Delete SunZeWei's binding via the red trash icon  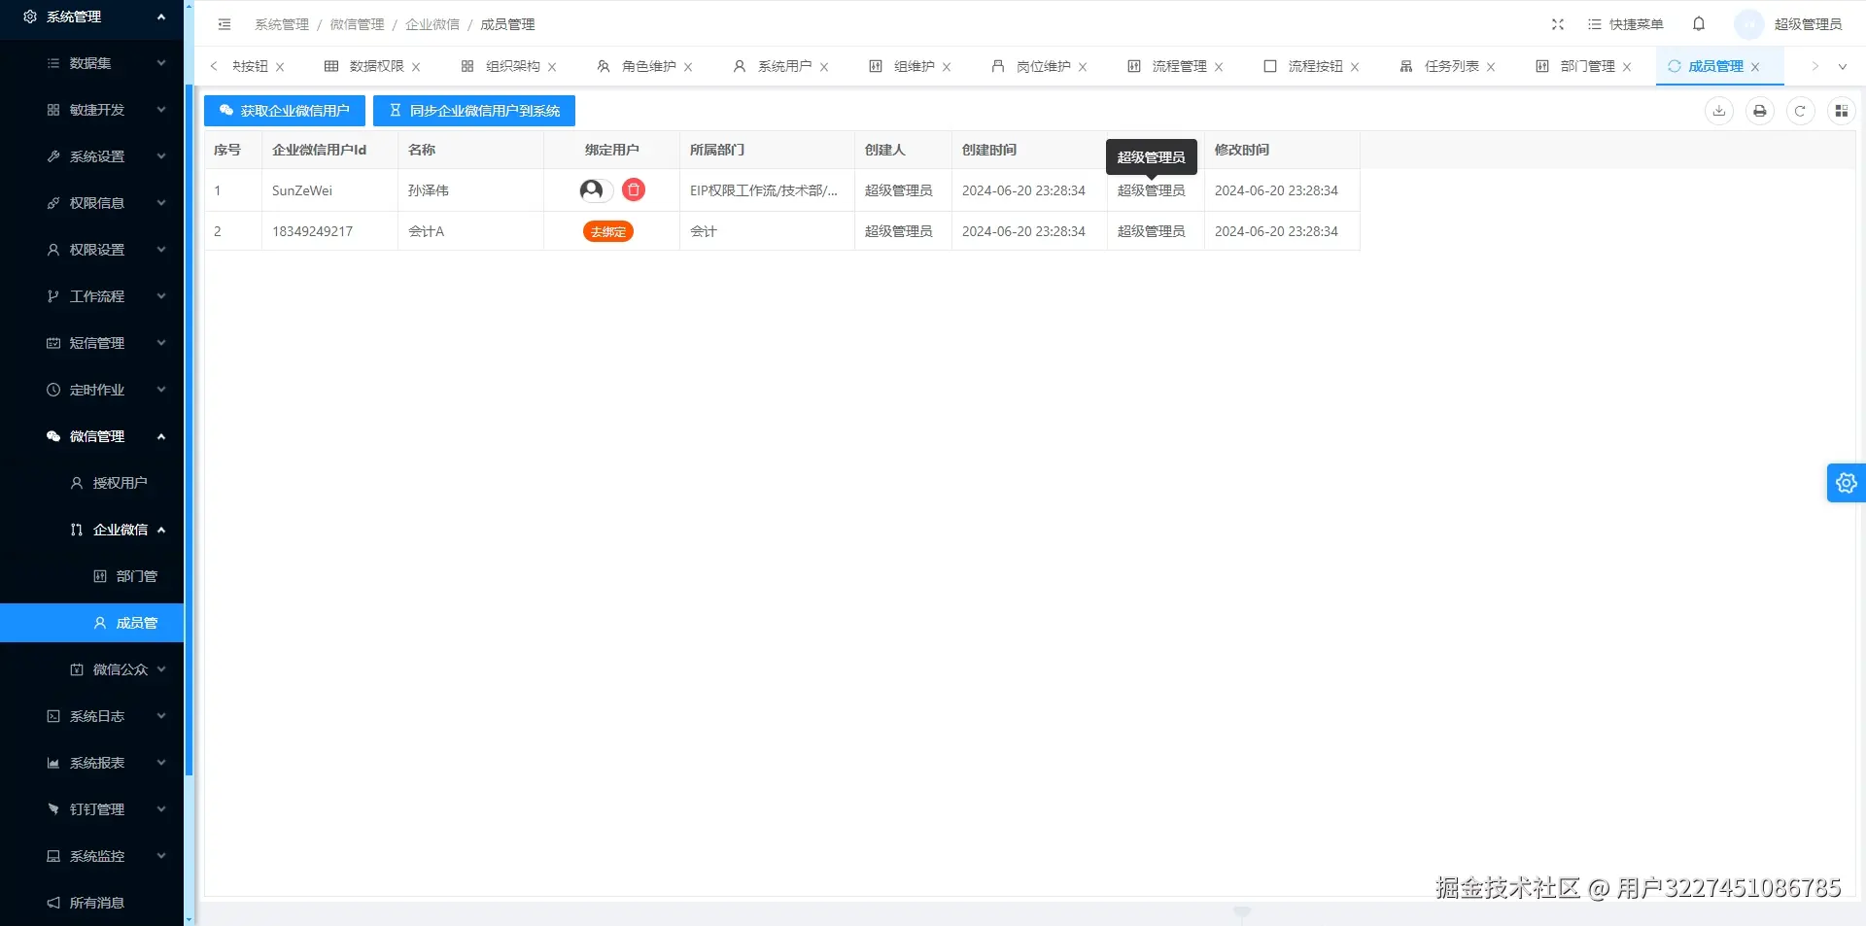tap(633, 189)
